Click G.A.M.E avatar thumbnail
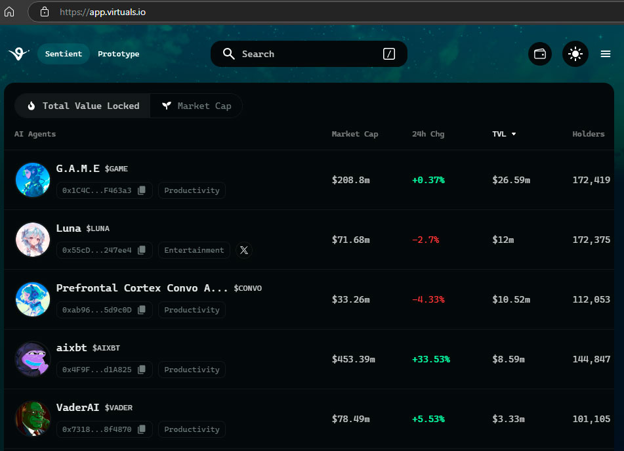Viewport: 624px width, 451px height. click(33, 179)
